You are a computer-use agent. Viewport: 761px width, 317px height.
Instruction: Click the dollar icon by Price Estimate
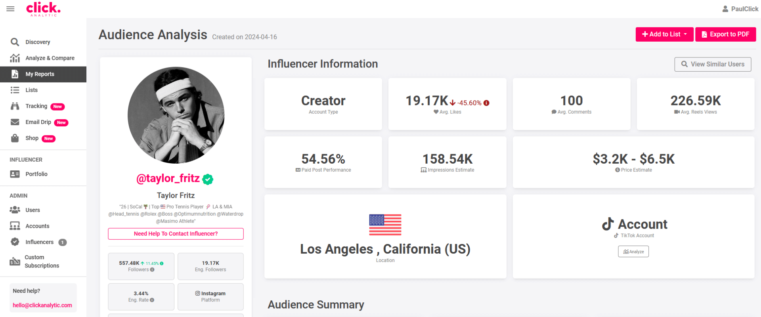tap(618, 170)
